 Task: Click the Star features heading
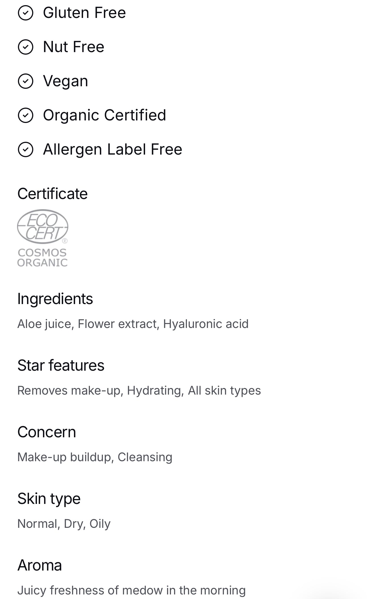[x=61, y=366]
